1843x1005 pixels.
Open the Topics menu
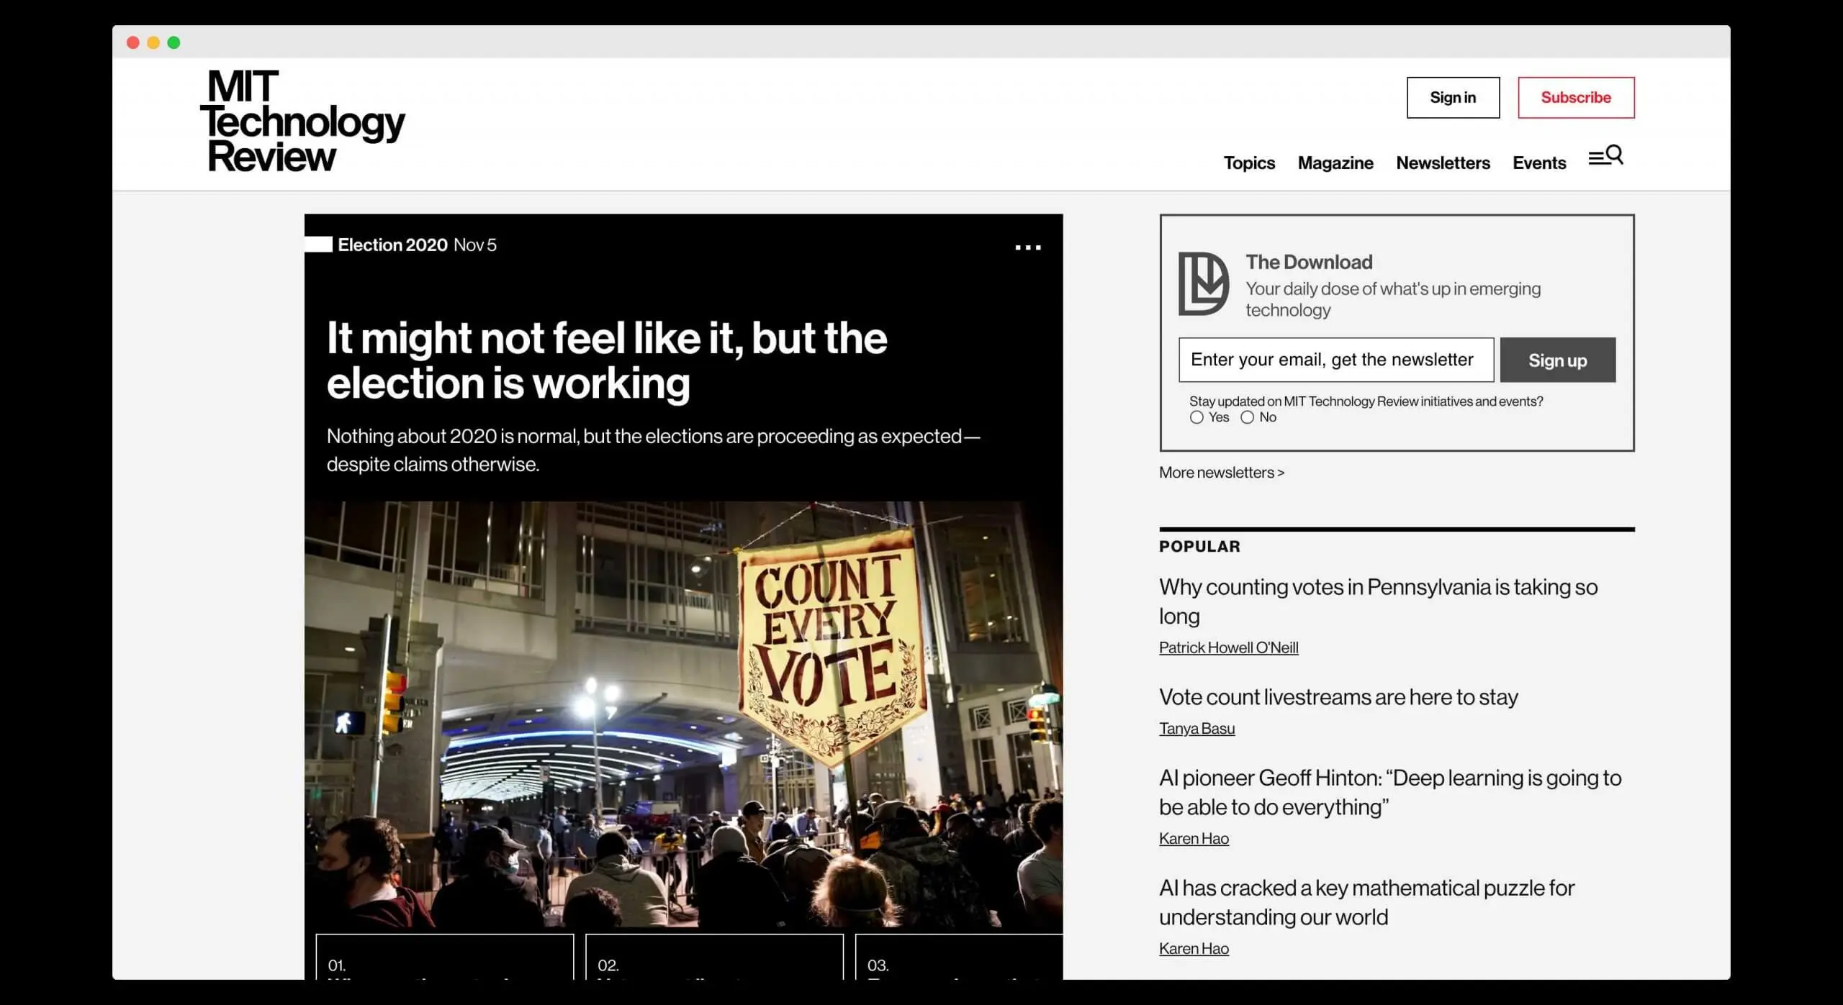(1248, 163)
